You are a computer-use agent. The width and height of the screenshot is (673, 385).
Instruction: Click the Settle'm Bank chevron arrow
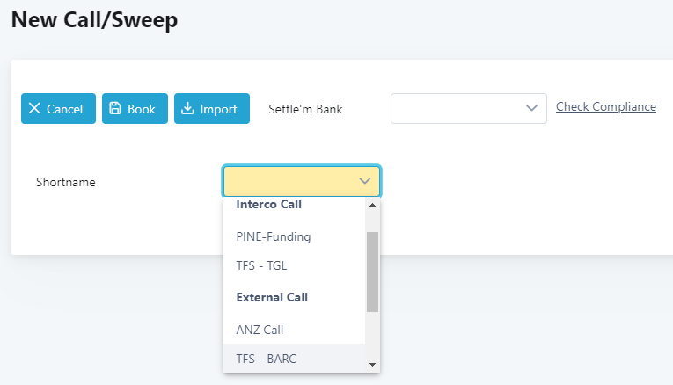pyautogui.click(x=531, y=108)
